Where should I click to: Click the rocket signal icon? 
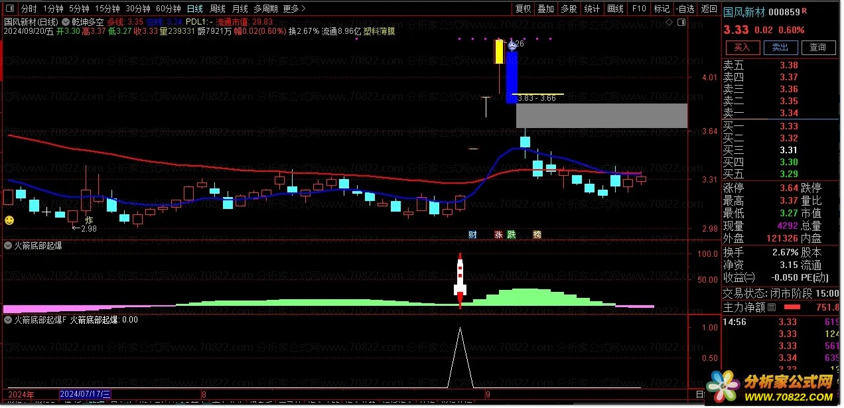click(459, 281)
